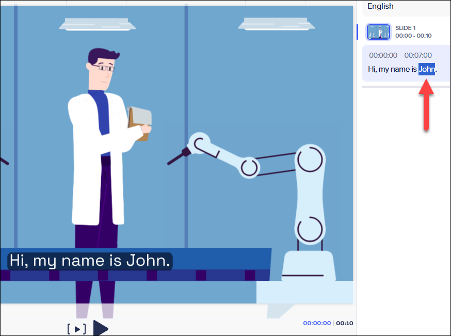Click the highlighted word John in subtitle text
451x336 pixels.
click(x=427, y=69)
